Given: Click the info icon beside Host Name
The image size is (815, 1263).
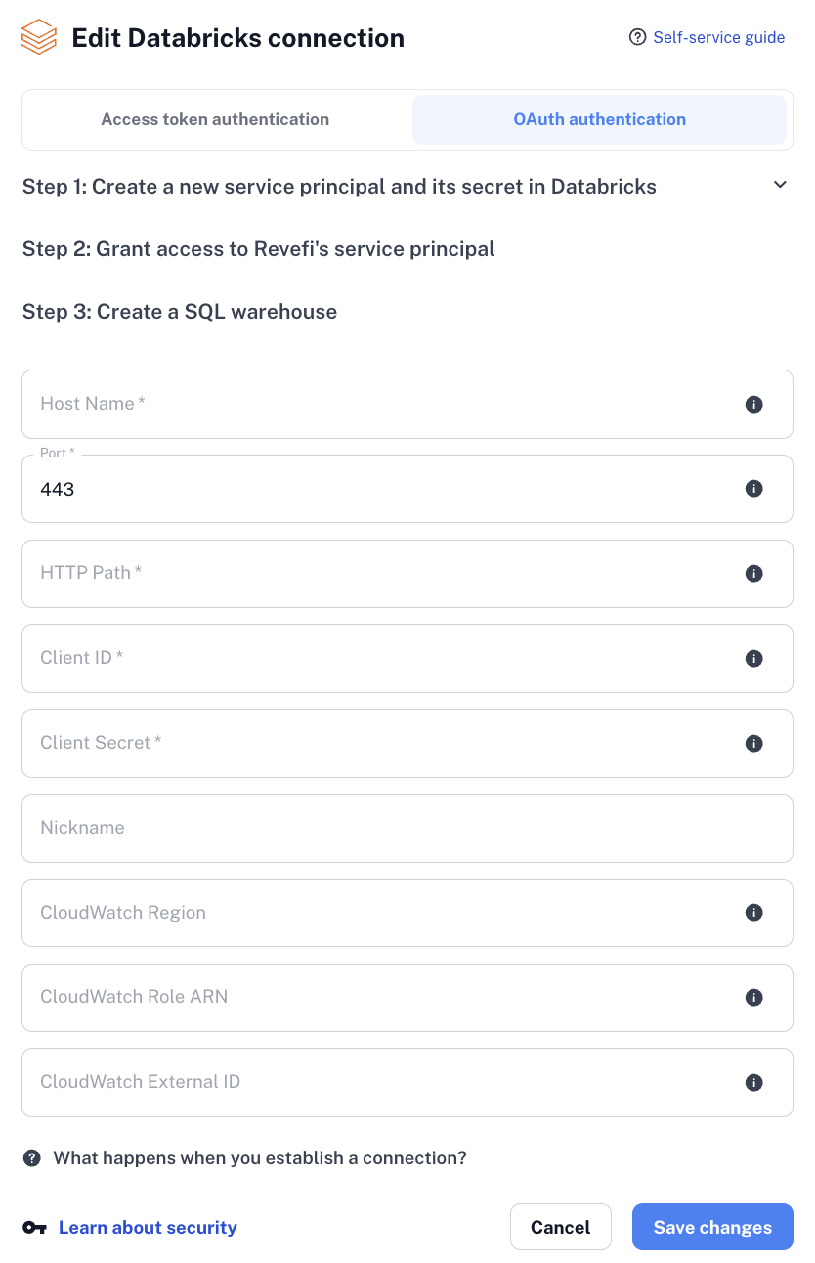Looking at the screenshot, I should (x=753, y=404).
